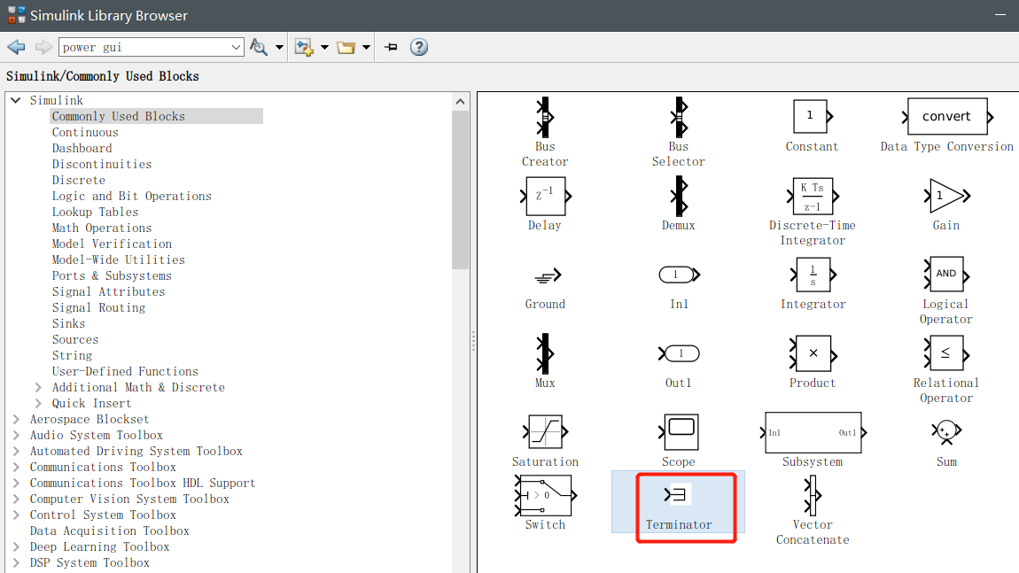Select the Gain block
The width and height of the screenshot is (1019, 573).
point(947,196)
